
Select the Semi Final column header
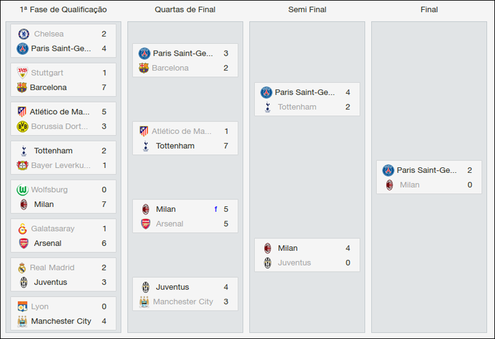click(307, 10)
